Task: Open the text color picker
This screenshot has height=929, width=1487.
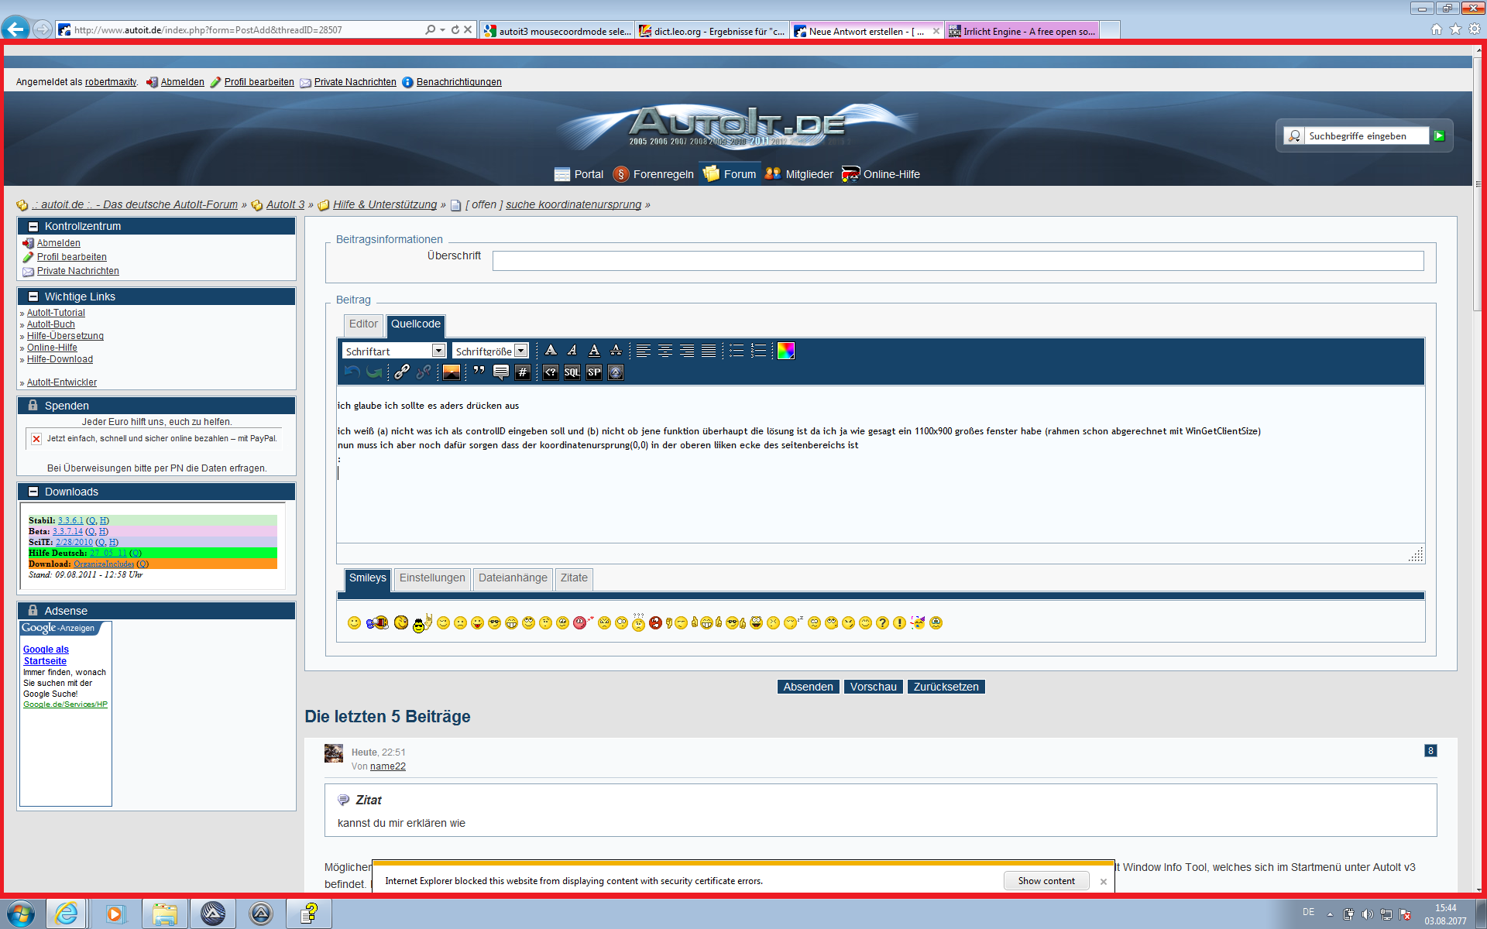Action: tap(786, 351)
